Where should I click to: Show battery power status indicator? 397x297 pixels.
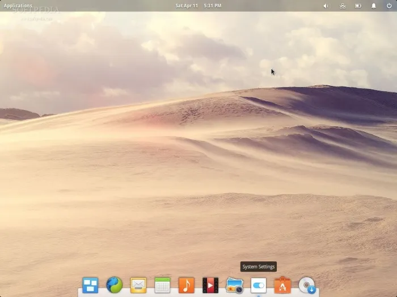(x=358, y=6)
